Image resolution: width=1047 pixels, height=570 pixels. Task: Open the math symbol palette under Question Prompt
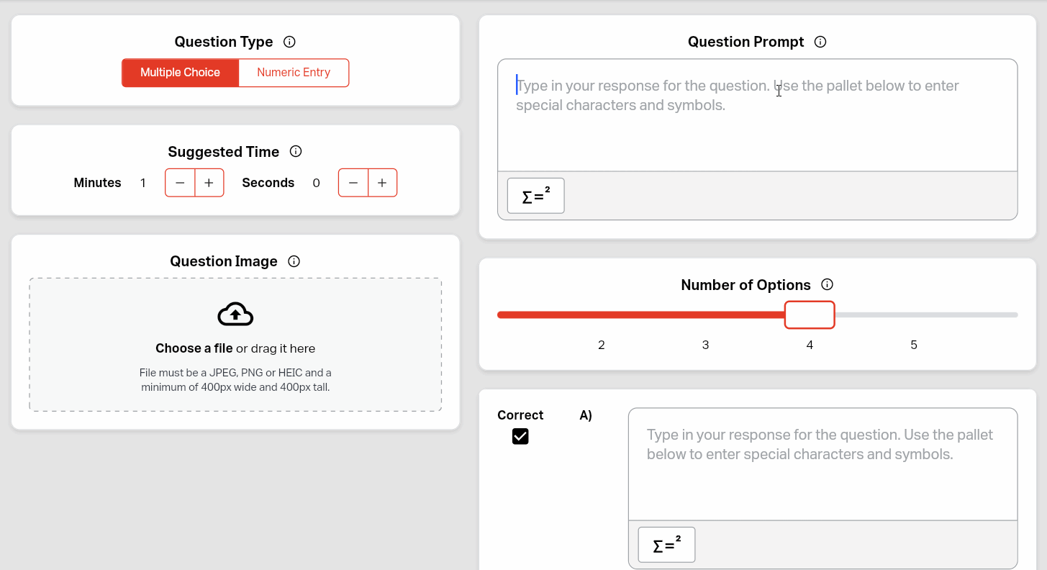click(535, 195)
